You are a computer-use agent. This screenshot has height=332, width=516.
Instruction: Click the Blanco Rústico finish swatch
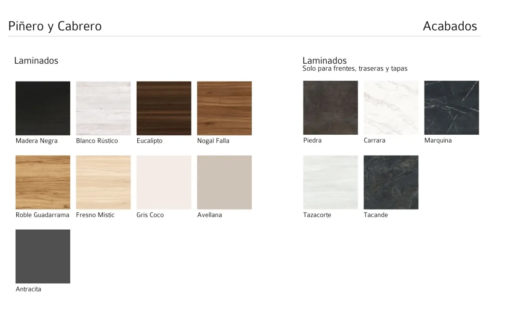click(103, 108)
